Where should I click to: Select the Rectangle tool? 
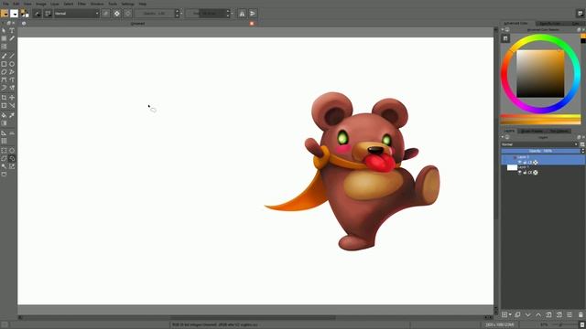coord(4,64)
